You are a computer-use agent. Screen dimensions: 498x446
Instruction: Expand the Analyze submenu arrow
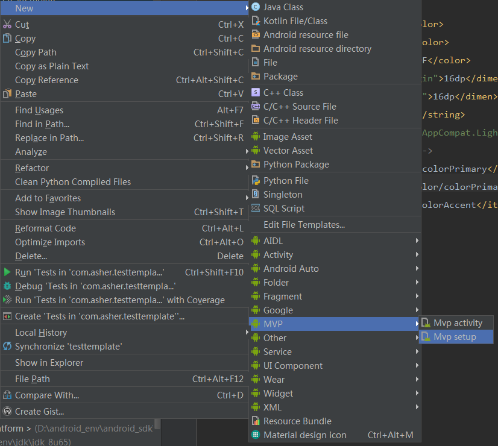coord(247,152)
